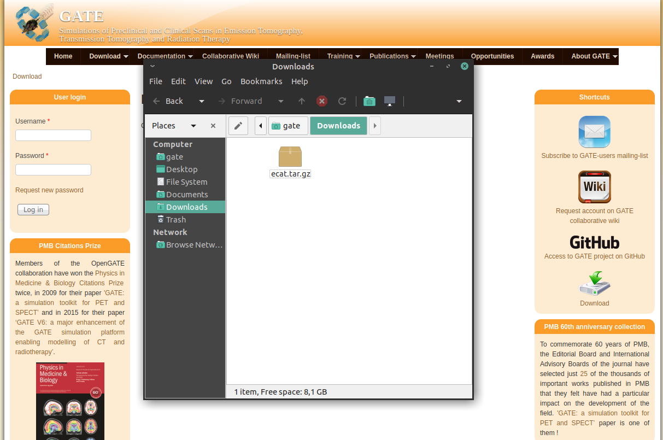This screenshot has height=440, width=663.
Task: Select Browse Network in the sidebar
Action: pos(185,245)
